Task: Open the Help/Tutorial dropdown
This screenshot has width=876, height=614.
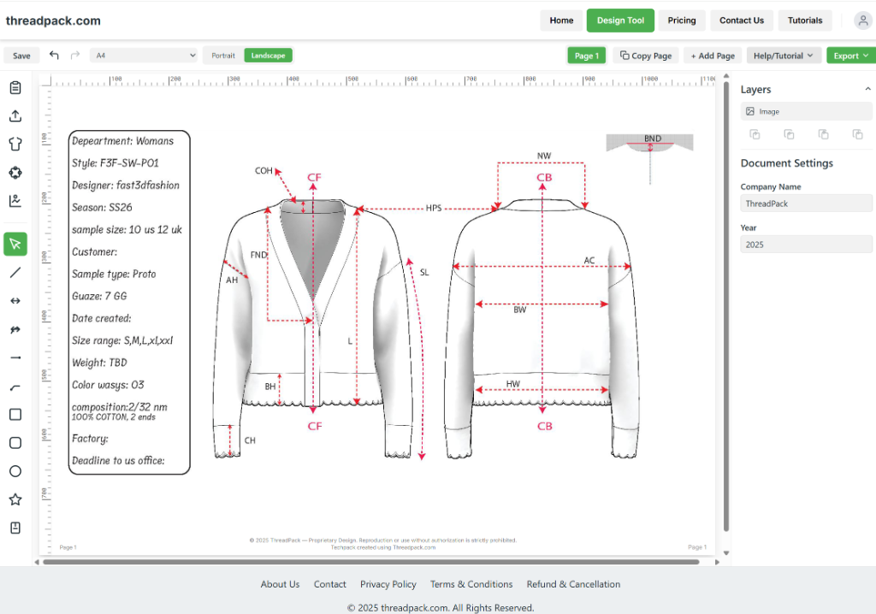Action: (784, 55)
